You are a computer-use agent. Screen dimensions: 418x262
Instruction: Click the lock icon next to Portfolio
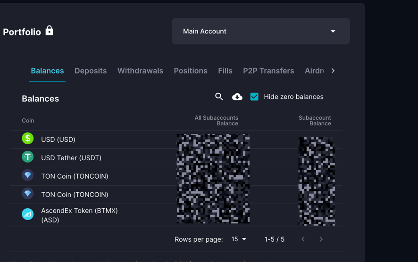pyautogui.click(x=50, y=31)
